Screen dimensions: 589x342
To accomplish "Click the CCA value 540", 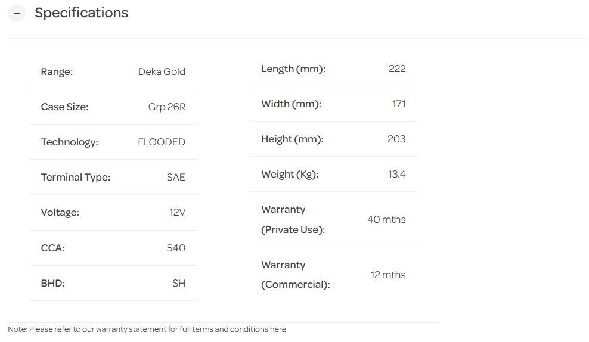I will (176, 248).
